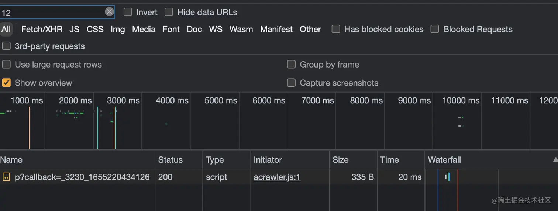This screenshot has height=211, width=558.
Task: Turn on Capture screenshots checkbox
Action: coord(291,83)
